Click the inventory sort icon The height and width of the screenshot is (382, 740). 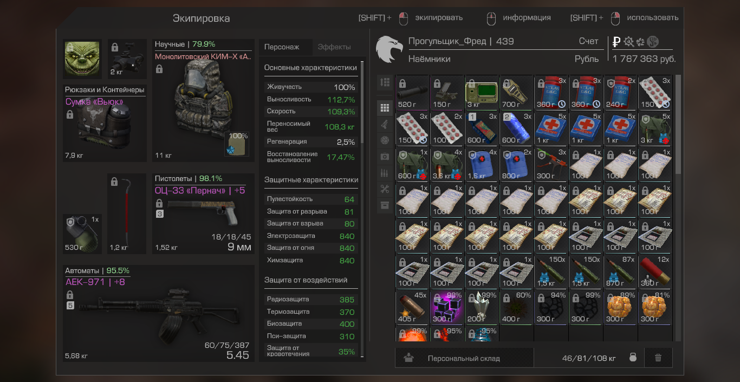click(x=385, y=82)
